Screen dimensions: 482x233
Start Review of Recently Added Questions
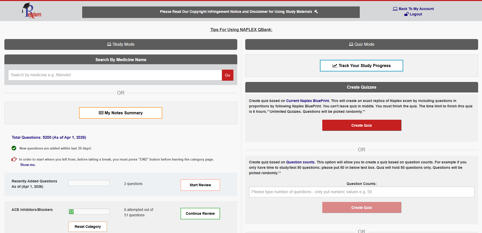(x=200, y=185)
